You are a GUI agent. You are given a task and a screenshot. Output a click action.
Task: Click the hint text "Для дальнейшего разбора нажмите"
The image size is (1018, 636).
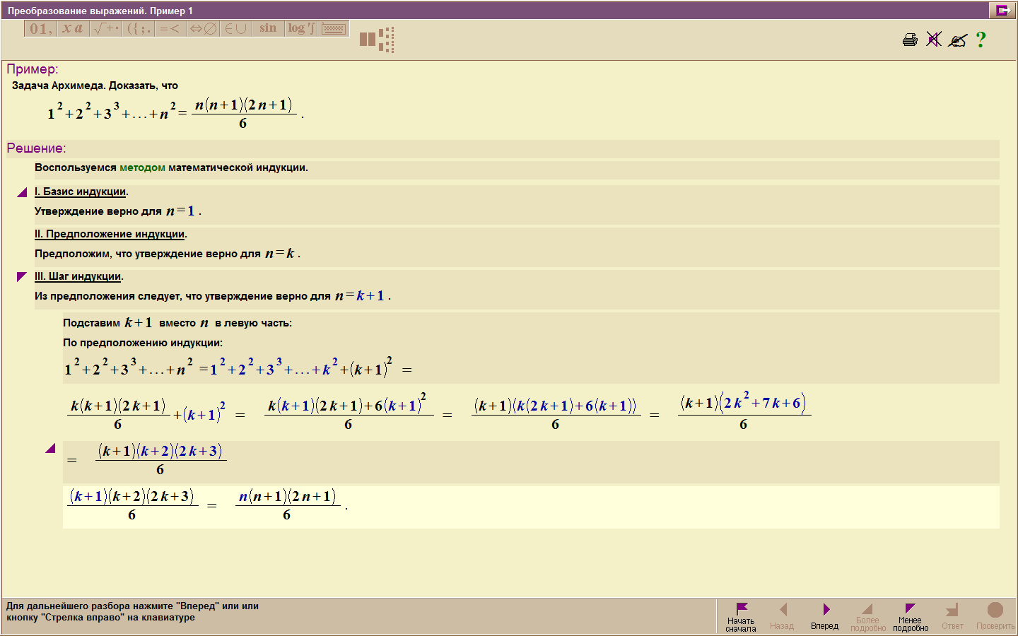coord(132,611)
